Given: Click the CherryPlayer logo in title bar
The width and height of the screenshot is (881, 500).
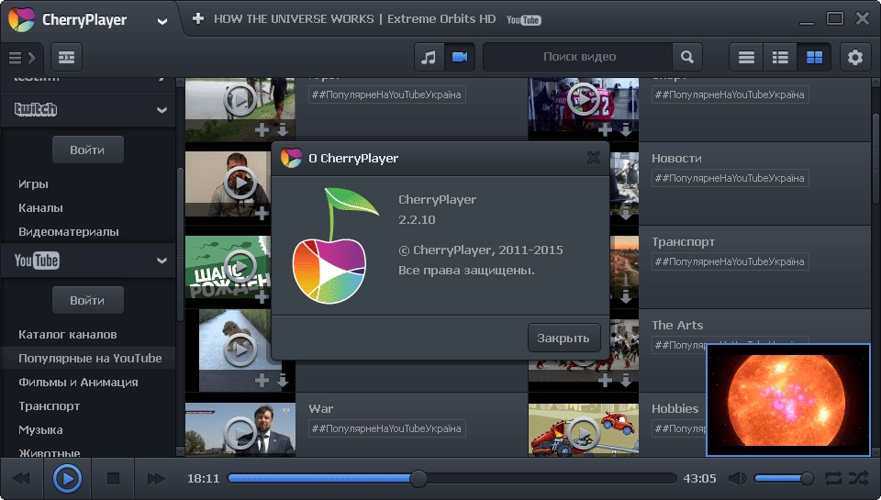Looking at the screenshot, I should (x=21, y=20).
